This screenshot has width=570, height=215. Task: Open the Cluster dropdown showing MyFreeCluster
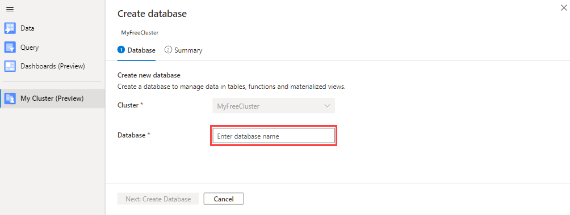(x=274, y=106)
